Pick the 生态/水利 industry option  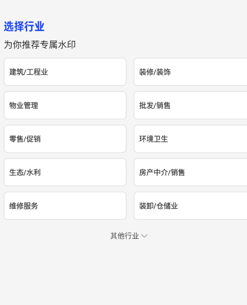(x=65, y=172)
